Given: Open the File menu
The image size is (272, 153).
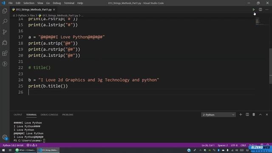Looking at the screenshot, I should point(11,3).
